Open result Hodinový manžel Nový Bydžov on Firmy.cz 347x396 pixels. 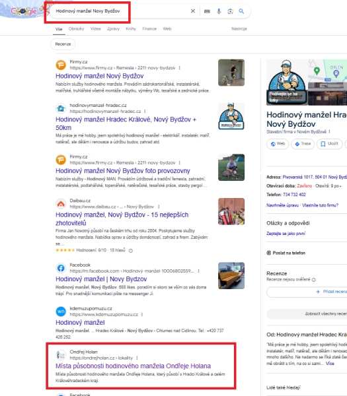100,76
